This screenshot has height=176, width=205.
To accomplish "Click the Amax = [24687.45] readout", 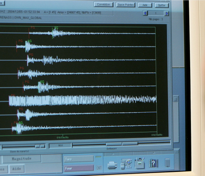I will click(x=69, y=13).
